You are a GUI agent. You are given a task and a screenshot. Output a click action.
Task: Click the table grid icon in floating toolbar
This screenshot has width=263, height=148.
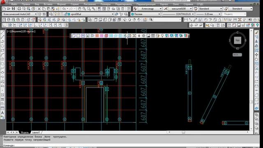153,36
